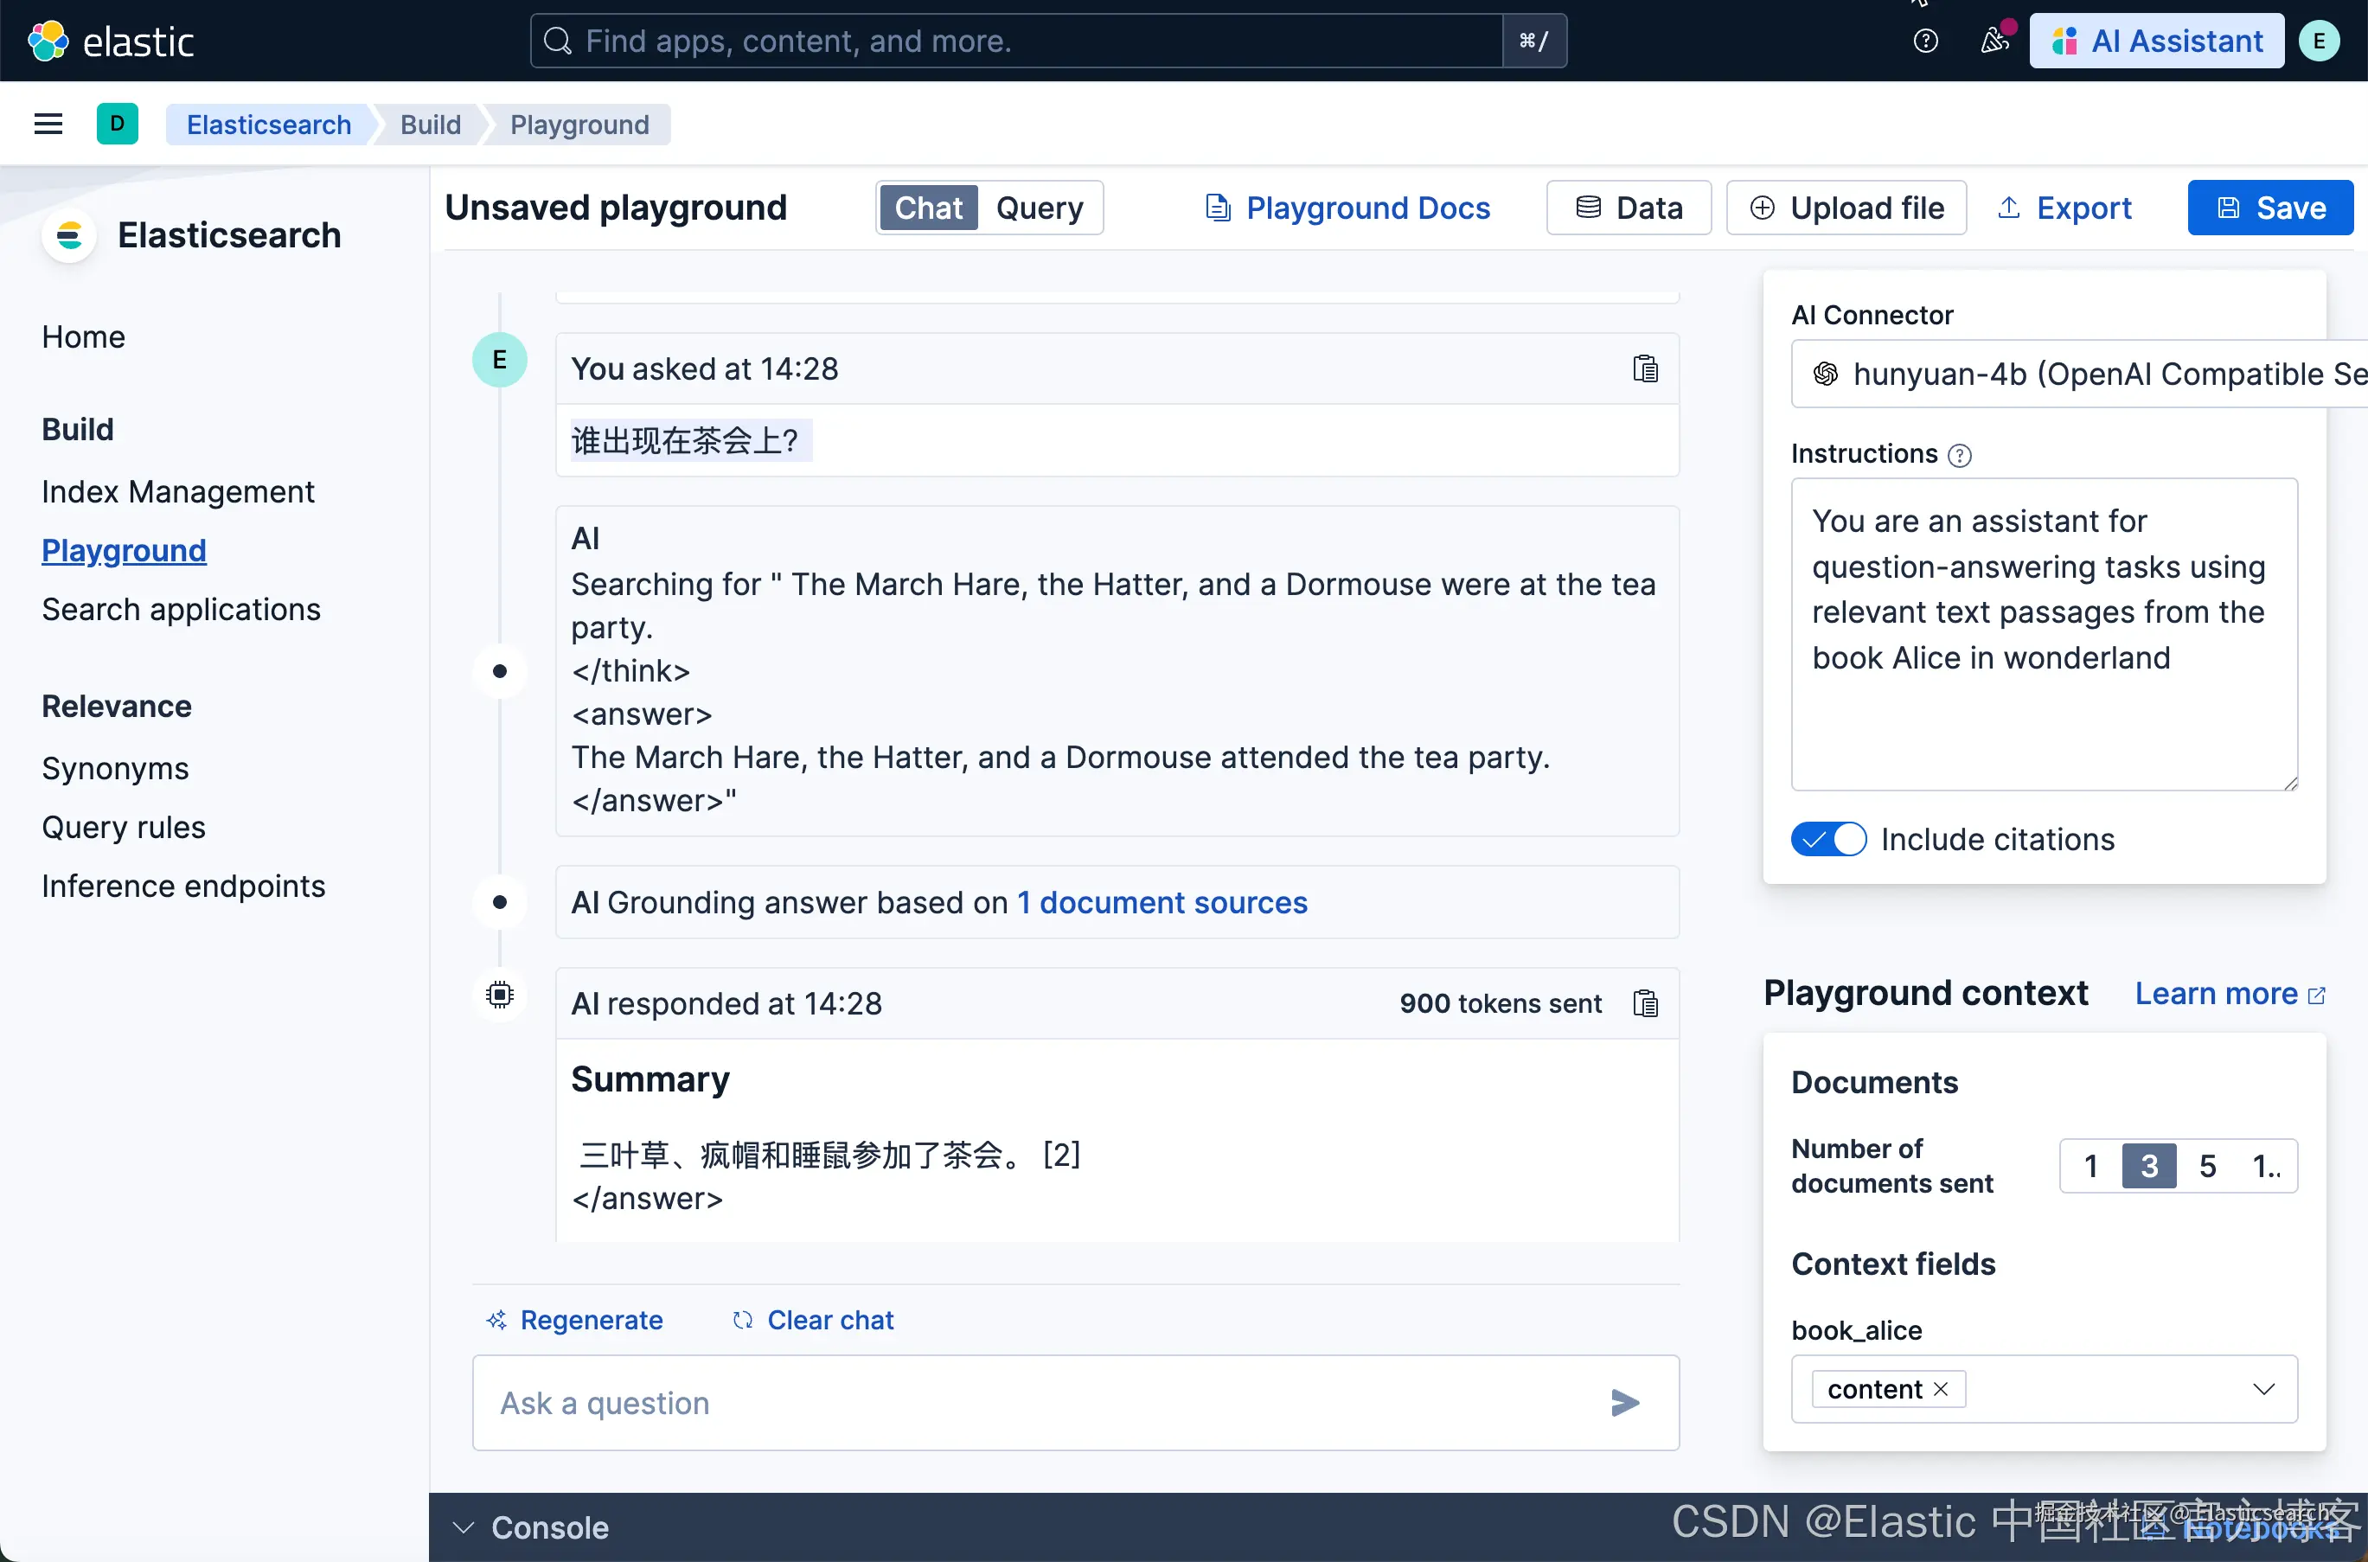Click the Instructions help tooltip icon

pos(1959,455)
